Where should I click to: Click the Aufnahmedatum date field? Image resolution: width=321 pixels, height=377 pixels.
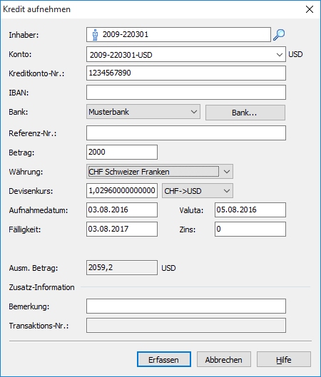[x=122, y=210]
